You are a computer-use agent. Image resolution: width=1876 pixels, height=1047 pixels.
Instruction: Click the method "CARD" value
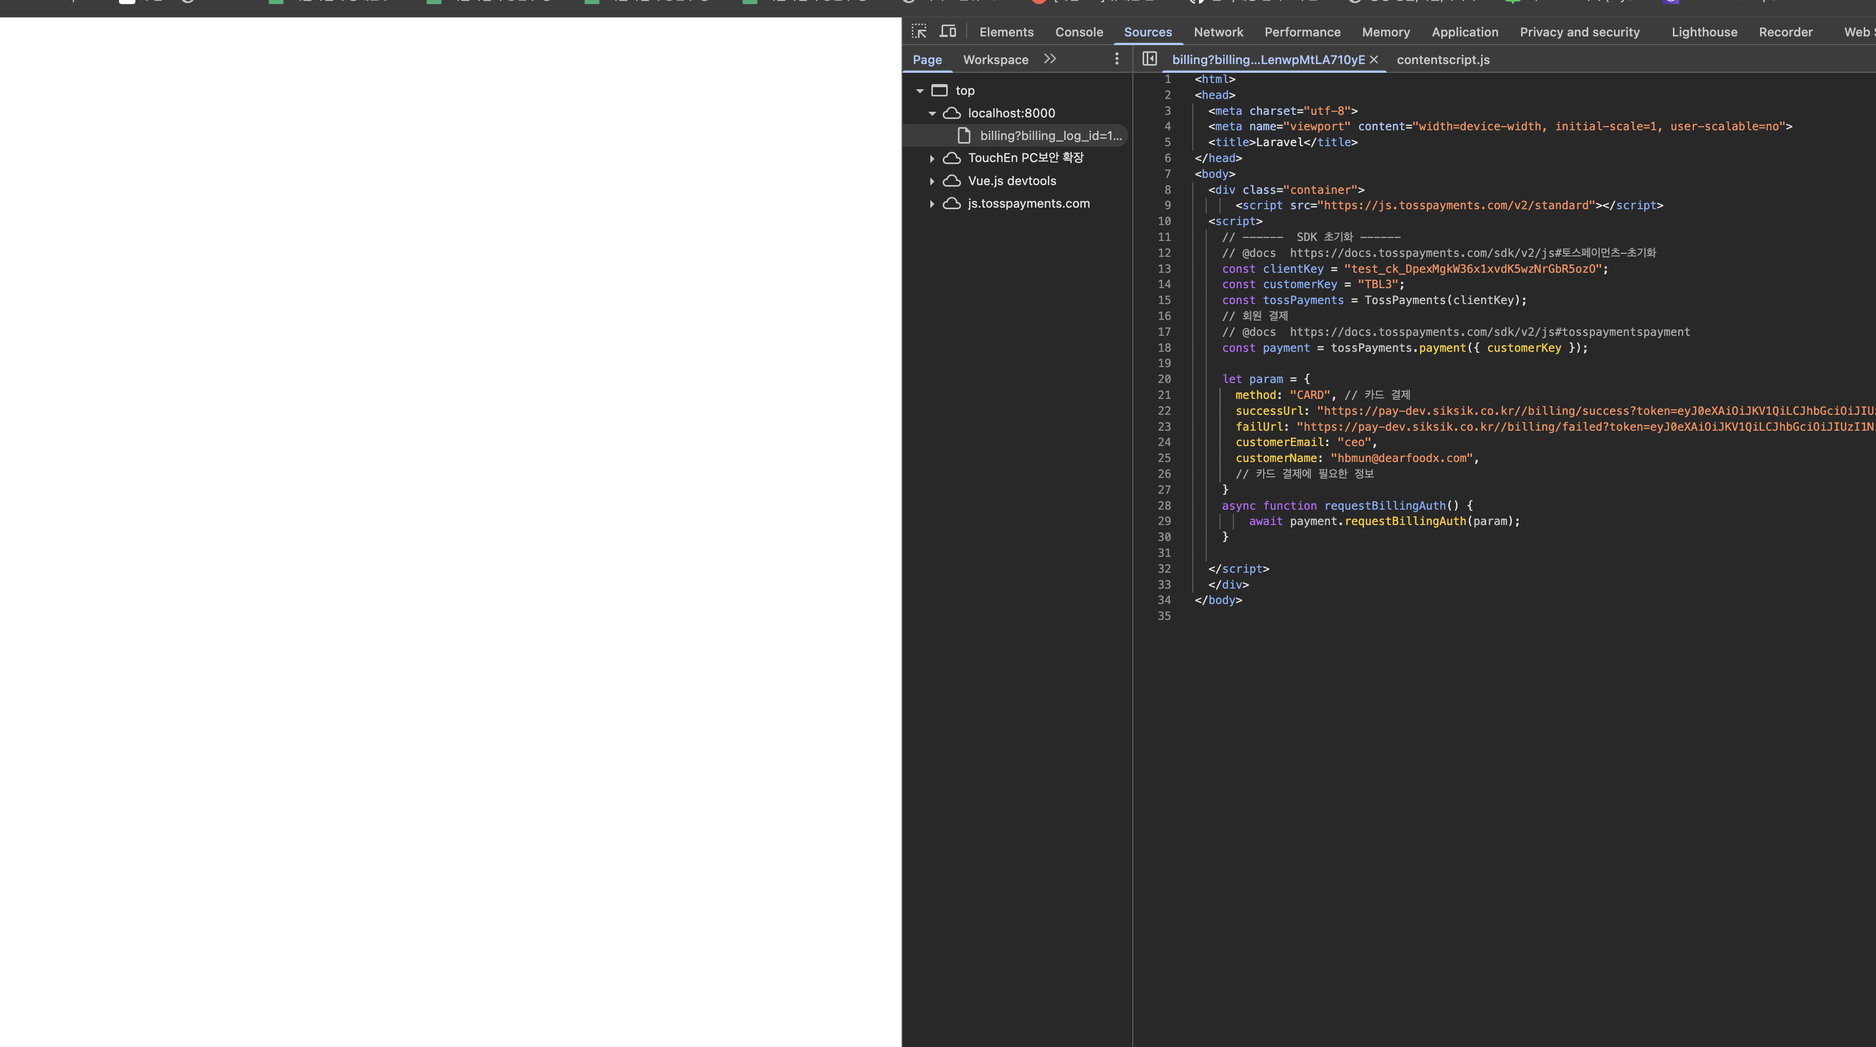(1310, 395)
